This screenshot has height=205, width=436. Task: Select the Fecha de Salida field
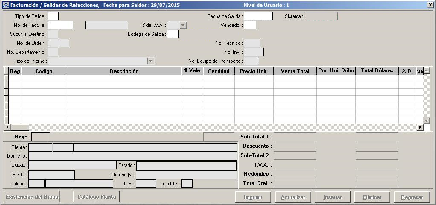(258, 16)
